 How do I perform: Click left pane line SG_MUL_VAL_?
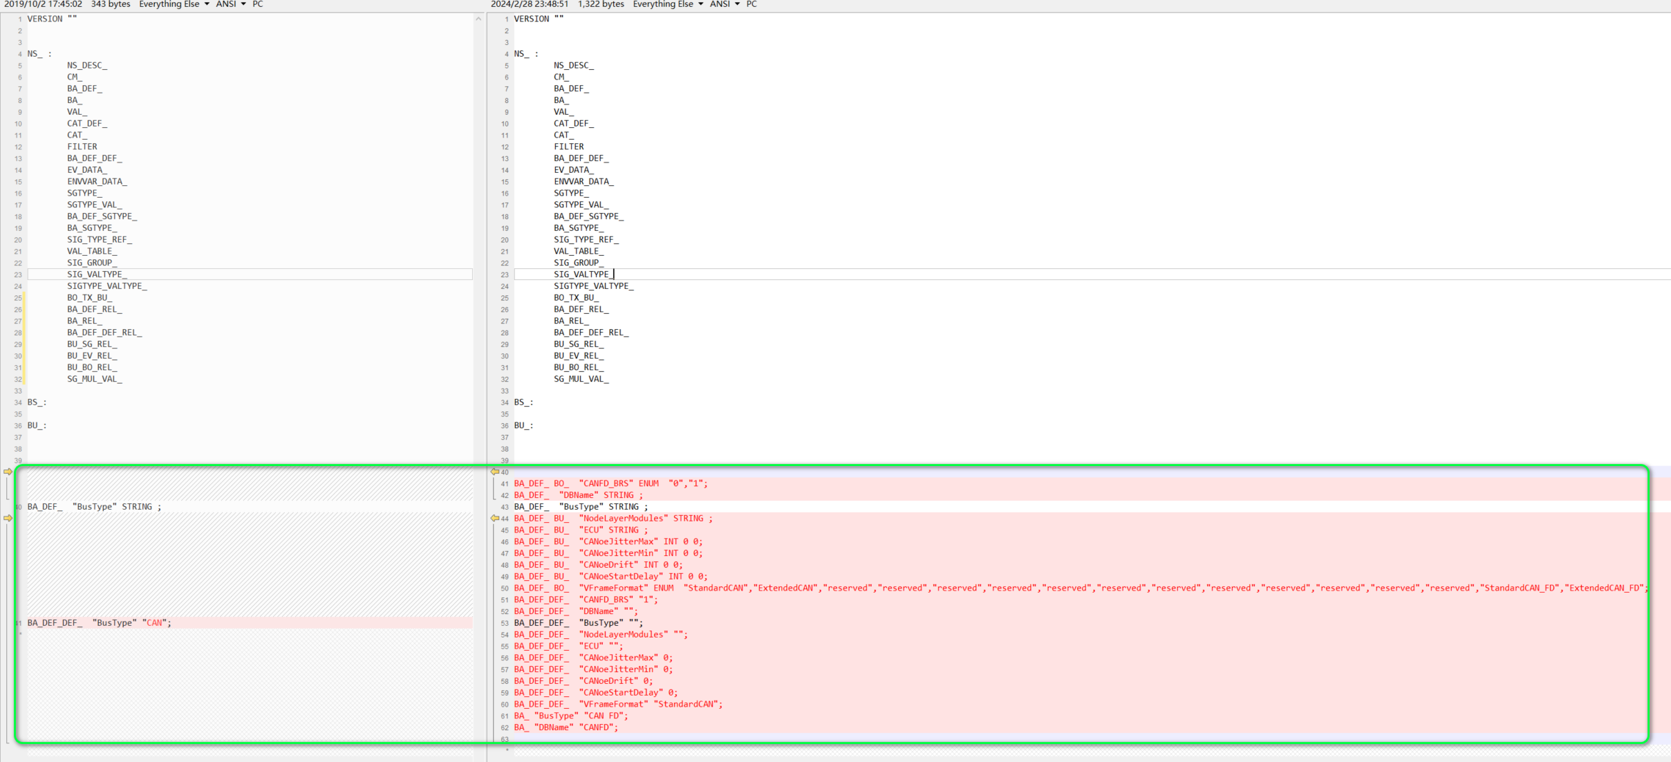click(x=95, y=379)
